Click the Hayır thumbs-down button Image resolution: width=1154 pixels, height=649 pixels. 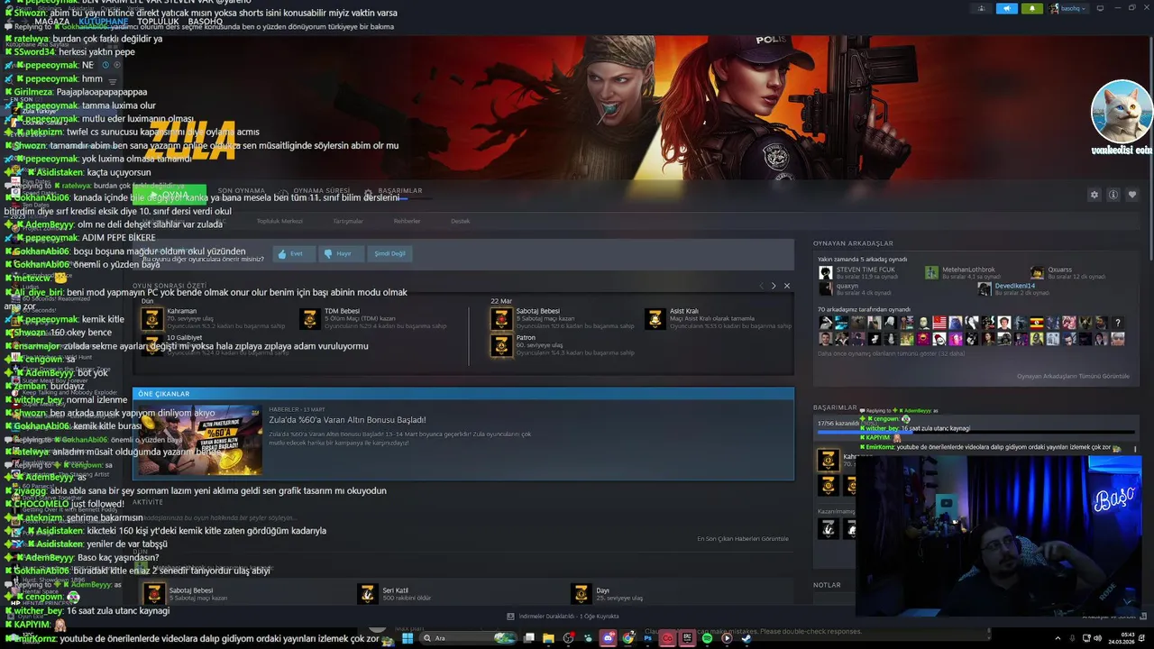[341, 254]
